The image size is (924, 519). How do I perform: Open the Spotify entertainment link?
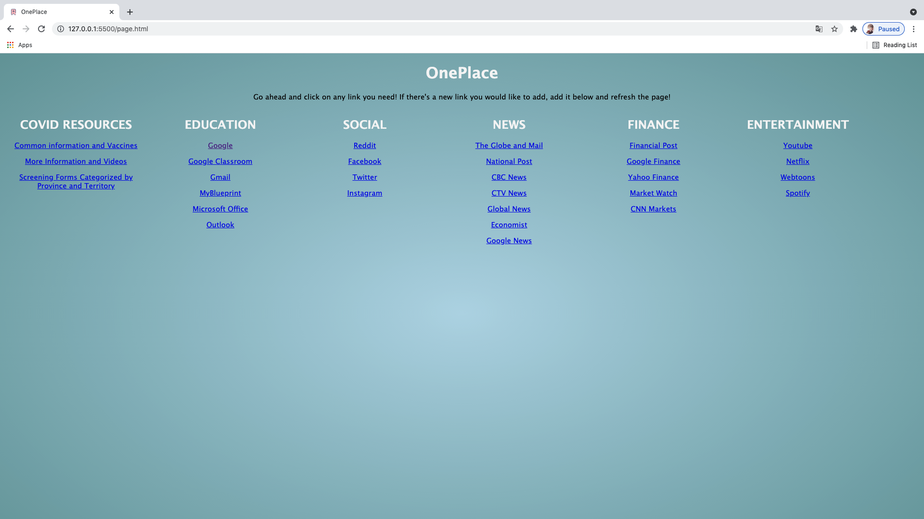(x=798, y=193)
